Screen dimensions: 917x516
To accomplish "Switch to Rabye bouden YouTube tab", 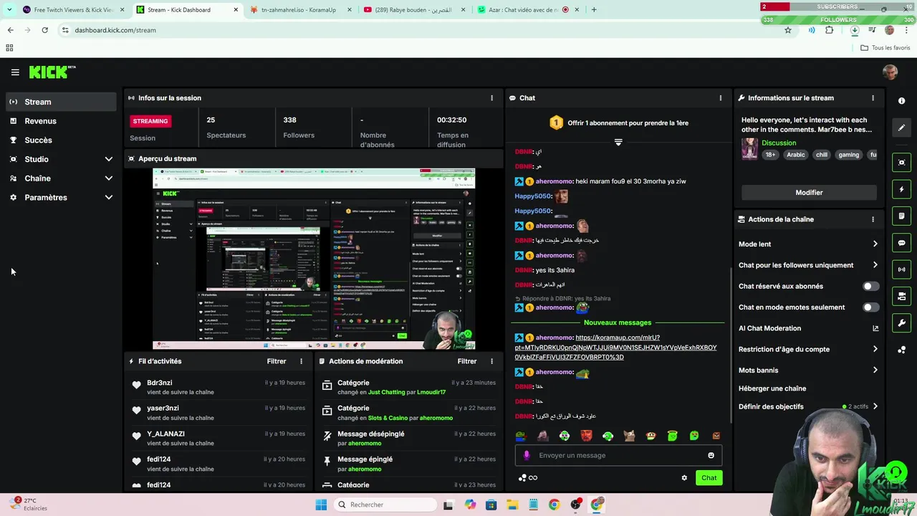I will [x=413, y=10].
